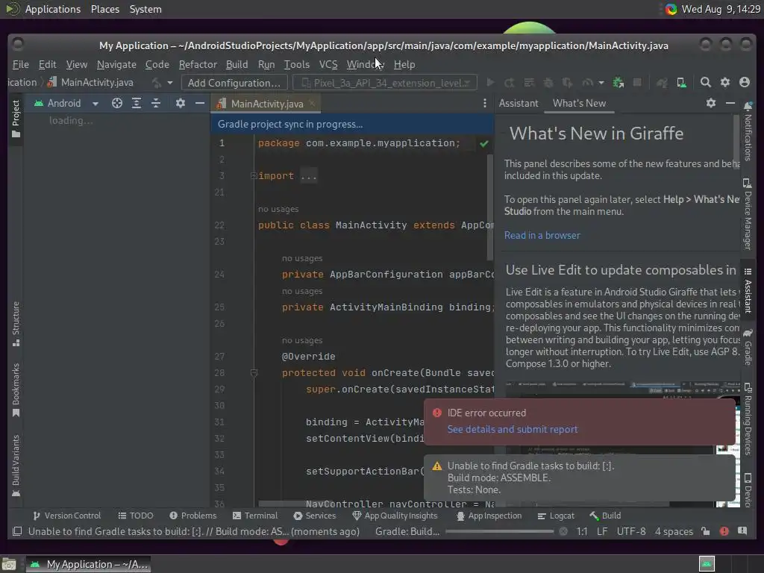Click Sync Project with Gradle Files icon
The height and width of the screenshot is (573, 764).
(x=662, y=83)
